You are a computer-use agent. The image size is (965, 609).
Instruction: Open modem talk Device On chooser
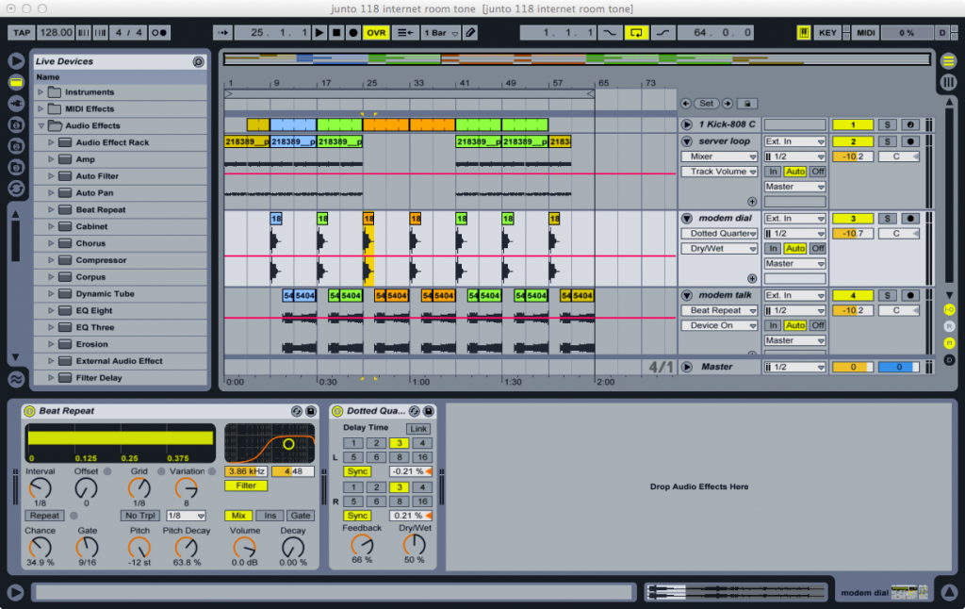point(719,326)
